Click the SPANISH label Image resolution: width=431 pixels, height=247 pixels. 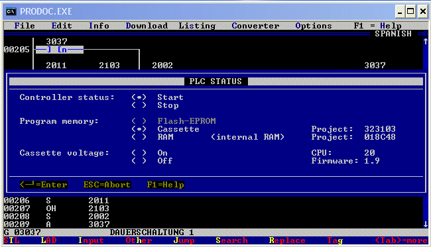point(393,34)
